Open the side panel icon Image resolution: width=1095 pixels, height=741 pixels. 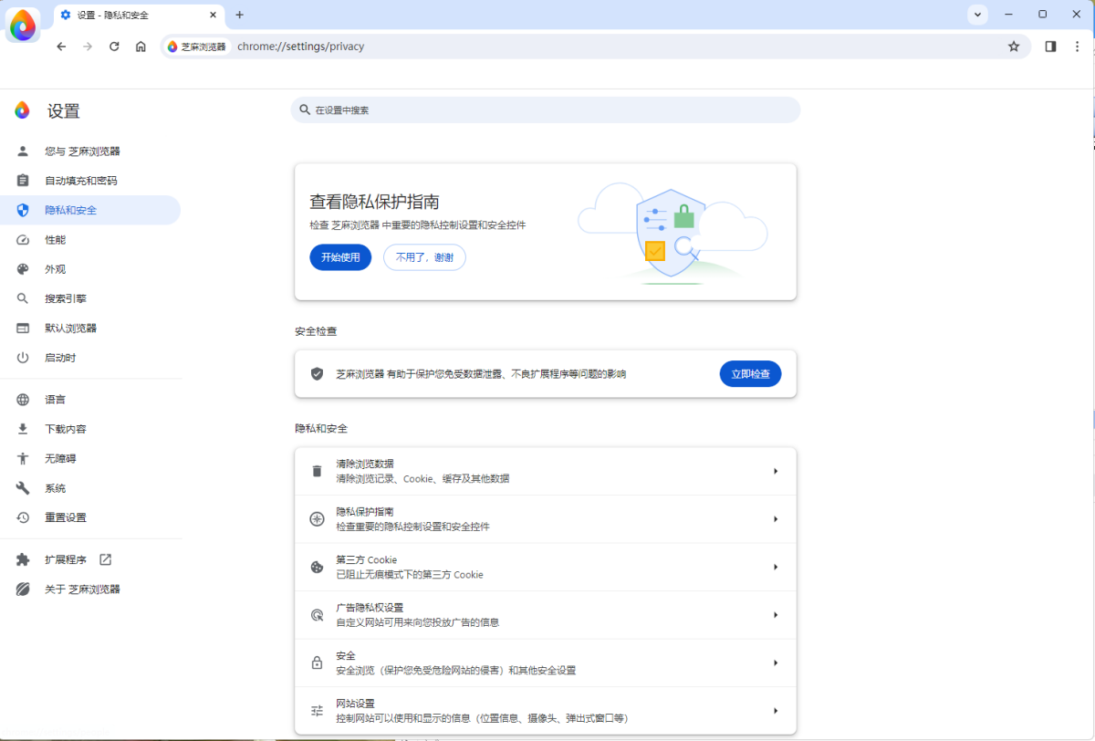(x=1049, y=46)
